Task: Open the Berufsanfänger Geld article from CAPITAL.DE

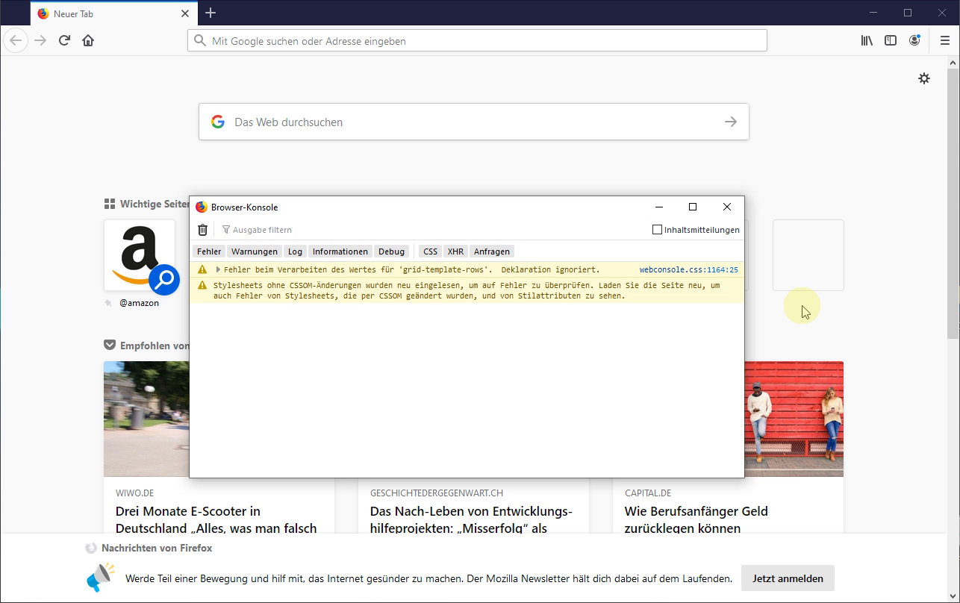Action: click(x=696, y=519)
